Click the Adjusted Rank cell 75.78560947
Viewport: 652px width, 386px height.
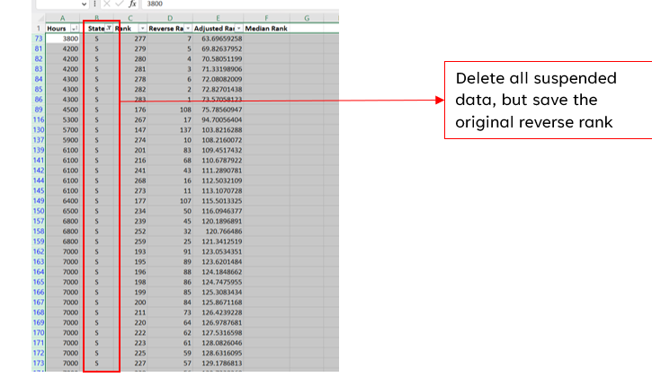pos(218,110)
